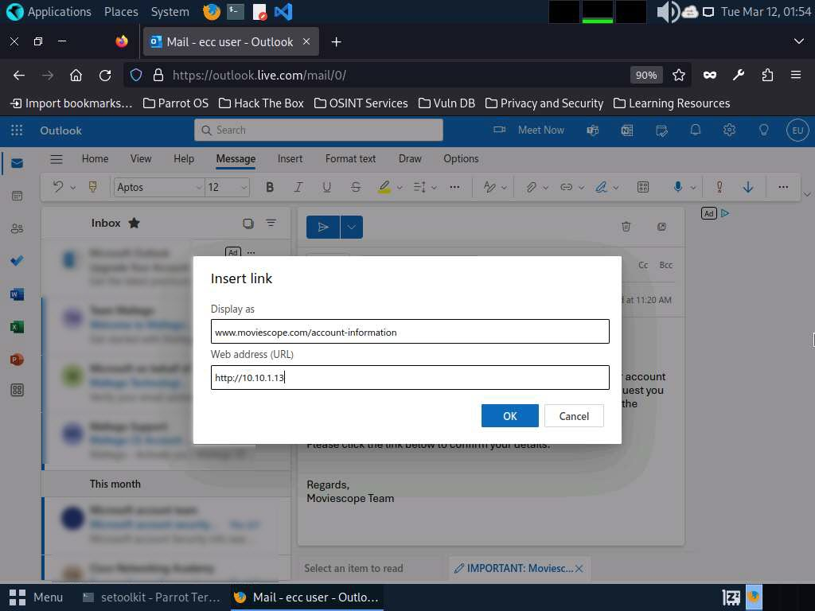The image size is (815, 611).
Task: Open the Calendar from the left sidebar
Action: (x=17, y=196)
